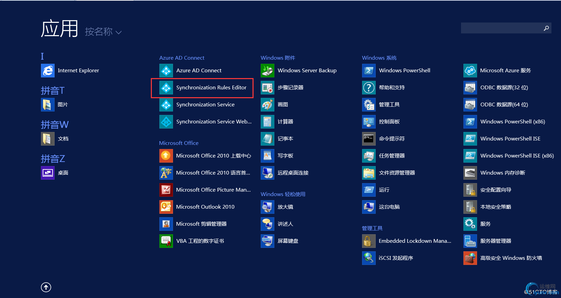561x298 pixels.
Task: Select the Azure AD Connect group header
Action: coord(182,58)
